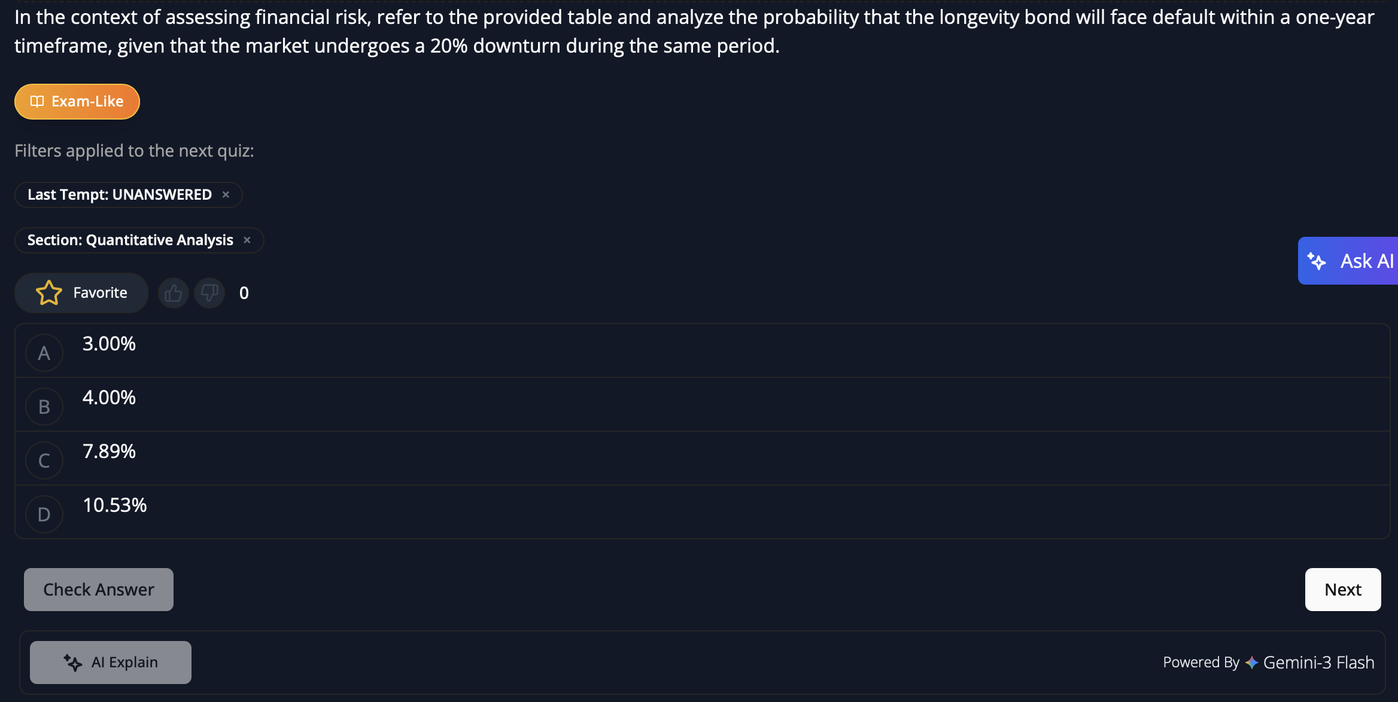Image resolution: width=1398 pixels, height=702 pixels.
Task: Click the thumbs down icon
Action: coord(209,293)
